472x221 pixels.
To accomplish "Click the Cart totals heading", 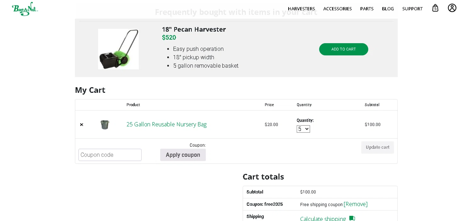I will [x=263, y=176].
